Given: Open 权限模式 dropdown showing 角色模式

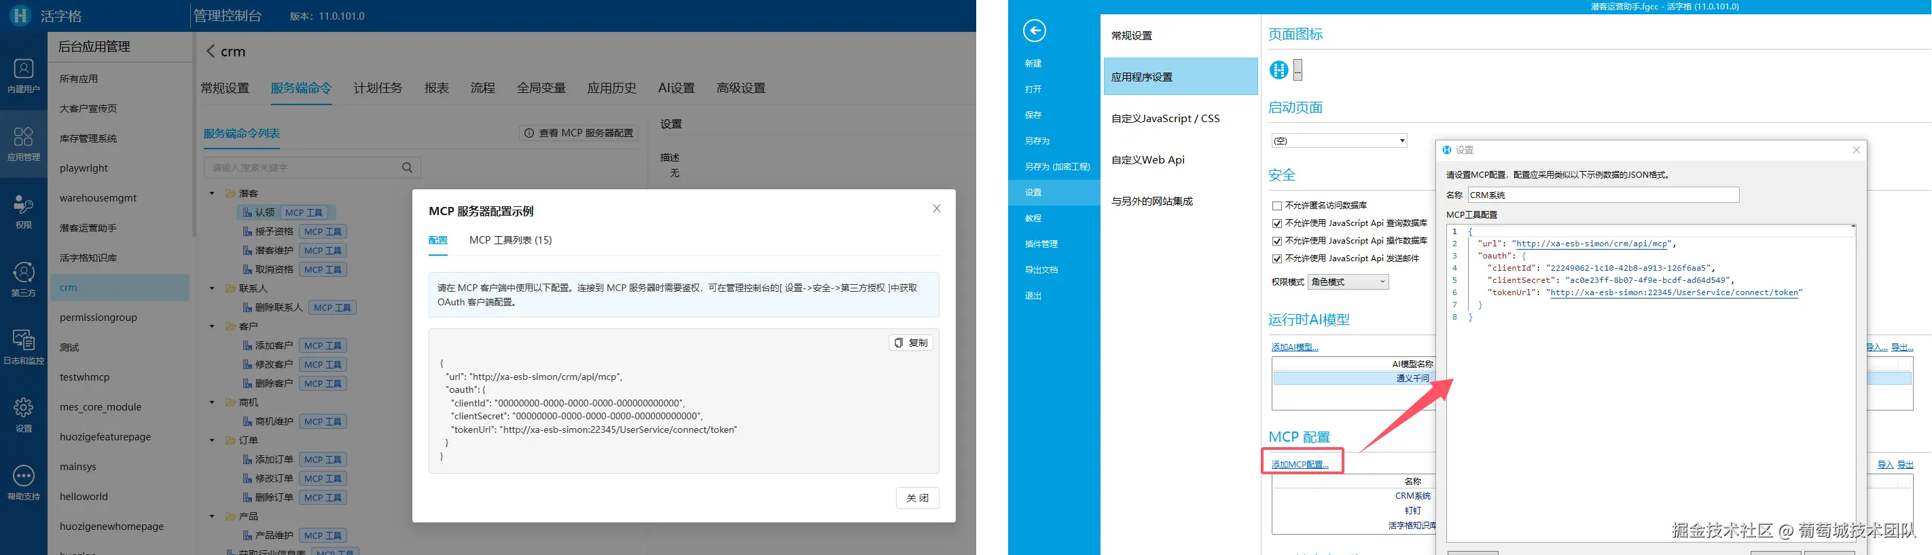Looking at the screenshot, I should (x=1348, y=282).
